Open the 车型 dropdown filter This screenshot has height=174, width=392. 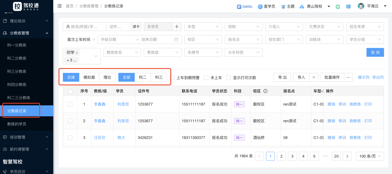point(203,27)
